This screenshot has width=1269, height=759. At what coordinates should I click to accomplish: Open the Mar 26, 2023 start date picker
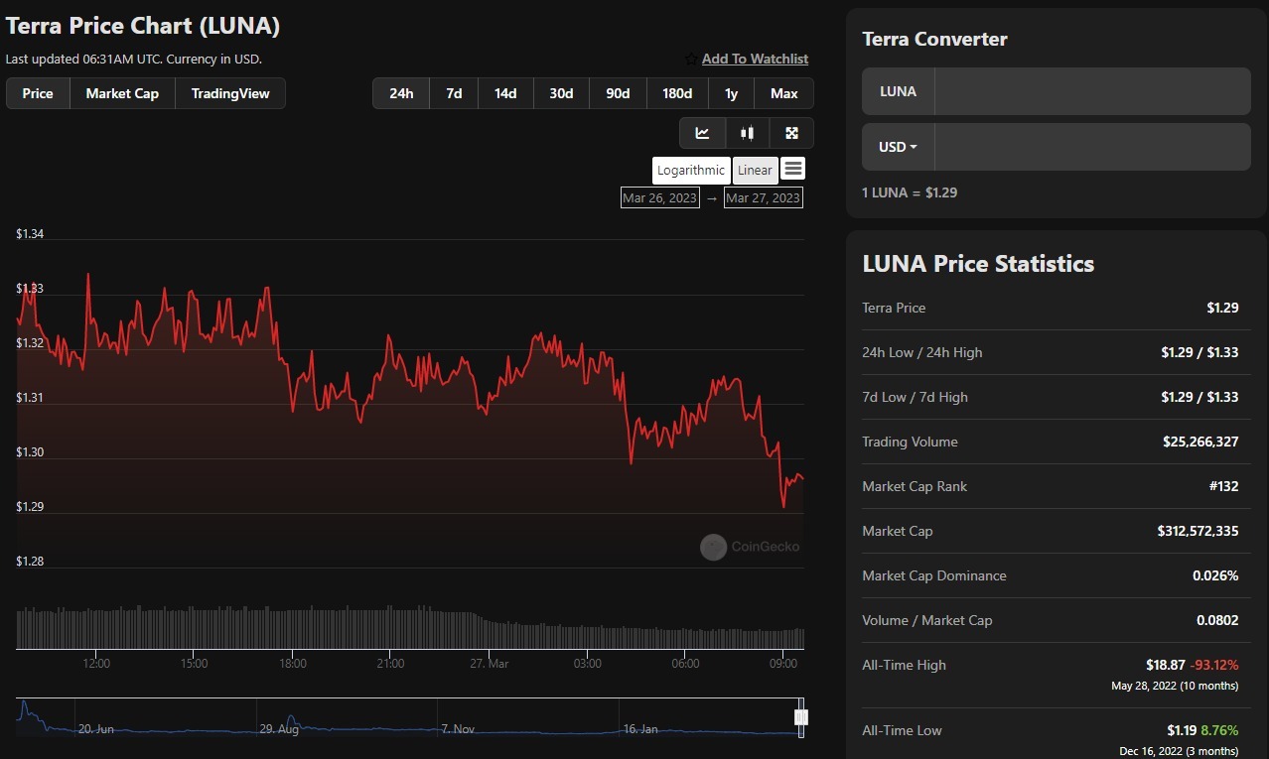pyautogui.click(x=659, y=197)
